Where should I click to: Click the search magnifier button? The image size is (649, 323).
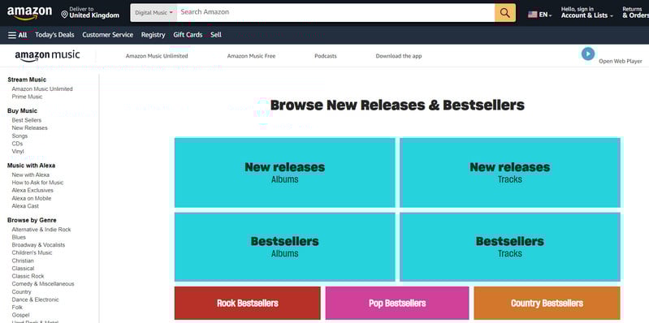[505, 13]
